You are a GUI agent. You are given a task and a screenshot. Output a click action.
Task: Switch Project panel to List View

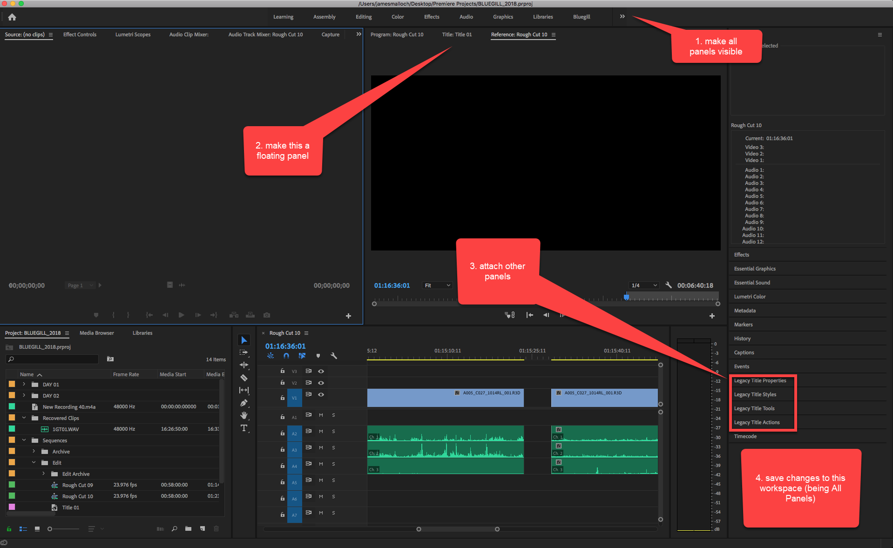click(x=23, y=528)
